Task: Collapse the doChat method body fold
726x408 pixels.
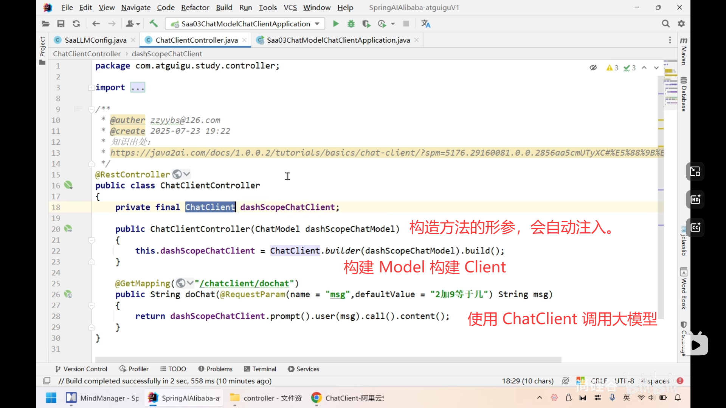Action: tap(91, 305)
